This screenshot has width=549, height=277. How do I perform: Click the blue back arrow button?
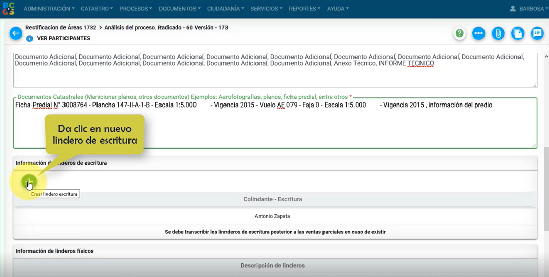click(16, 33)
